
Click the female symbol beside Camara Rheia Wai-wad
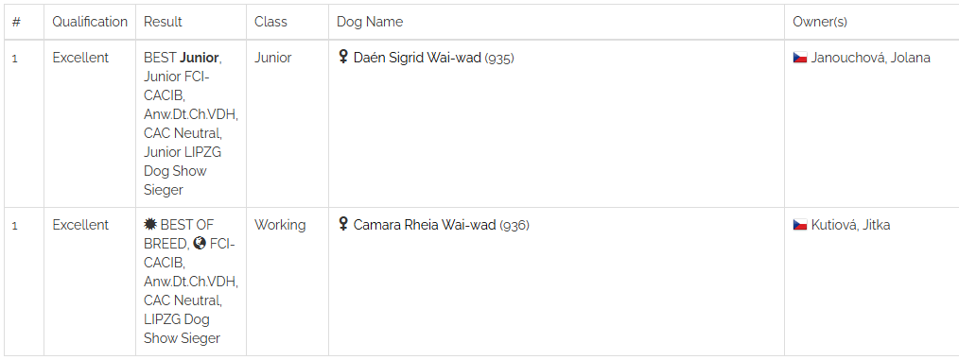(343, 224)
